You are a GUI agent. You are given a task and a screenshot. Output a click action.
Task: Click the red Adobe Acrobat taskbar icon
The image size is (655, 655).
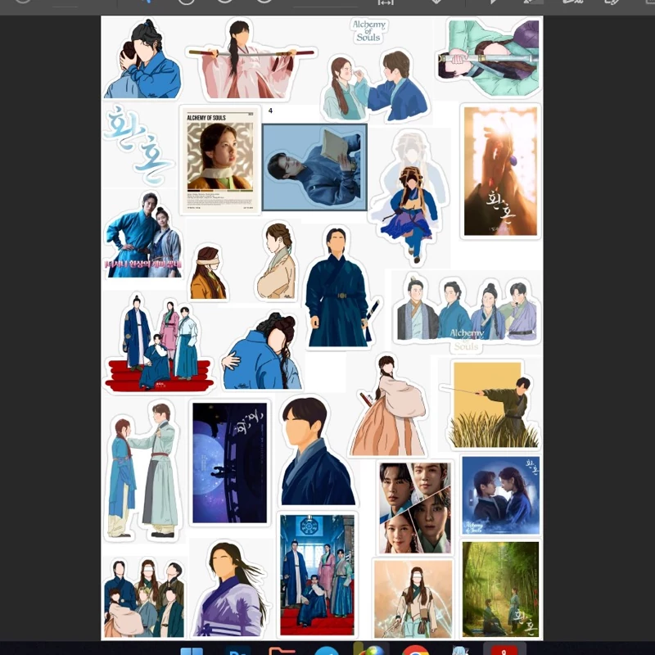click(504, 650)
